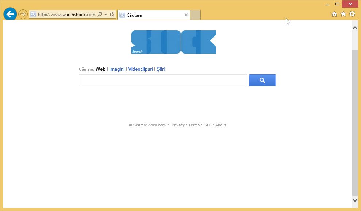The image size is (361, 211).
Task: Click the blue magnifier search button
Action: tap(262, 80)
